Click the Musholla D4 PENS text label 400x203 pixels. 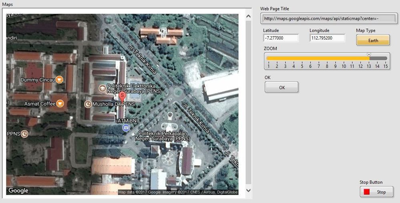tap(114, 104)
